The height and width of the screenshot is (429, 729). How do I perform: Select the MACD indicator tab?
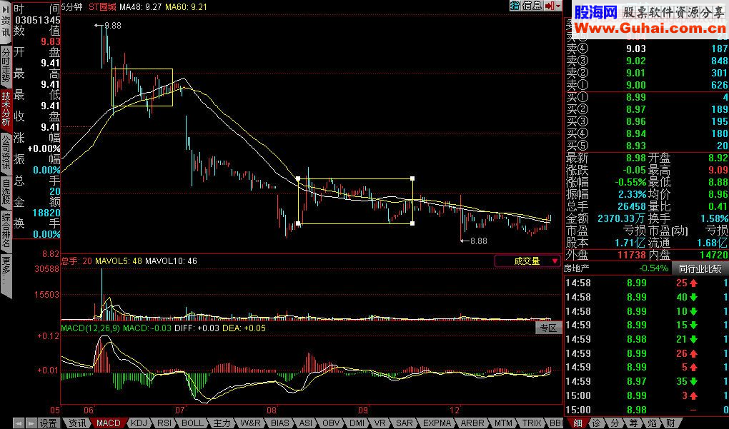109,423
